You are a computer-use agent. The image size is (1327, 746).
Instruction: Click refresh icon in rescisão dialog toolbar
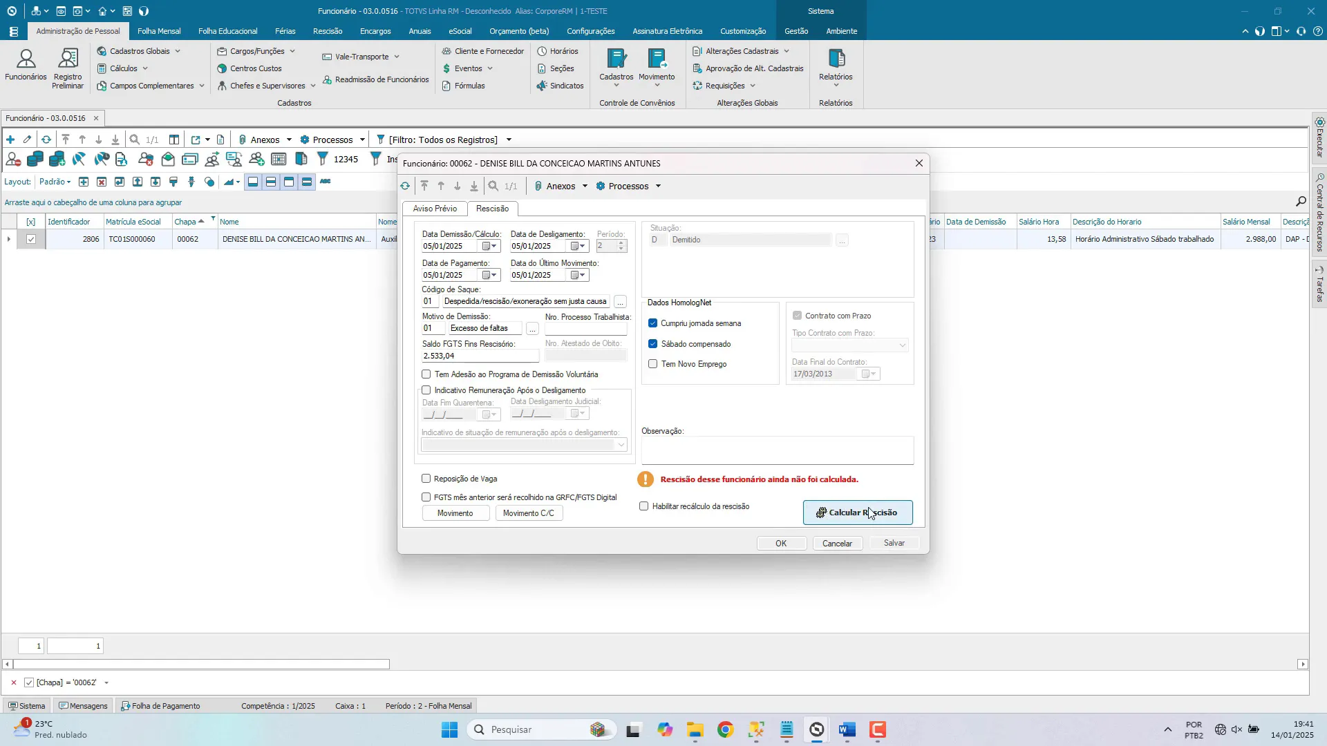[x=405, y=186]
